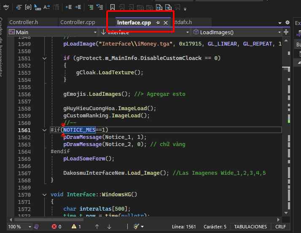
Task: Click the gCloak.LoadTexture() call
Action: 110,73
